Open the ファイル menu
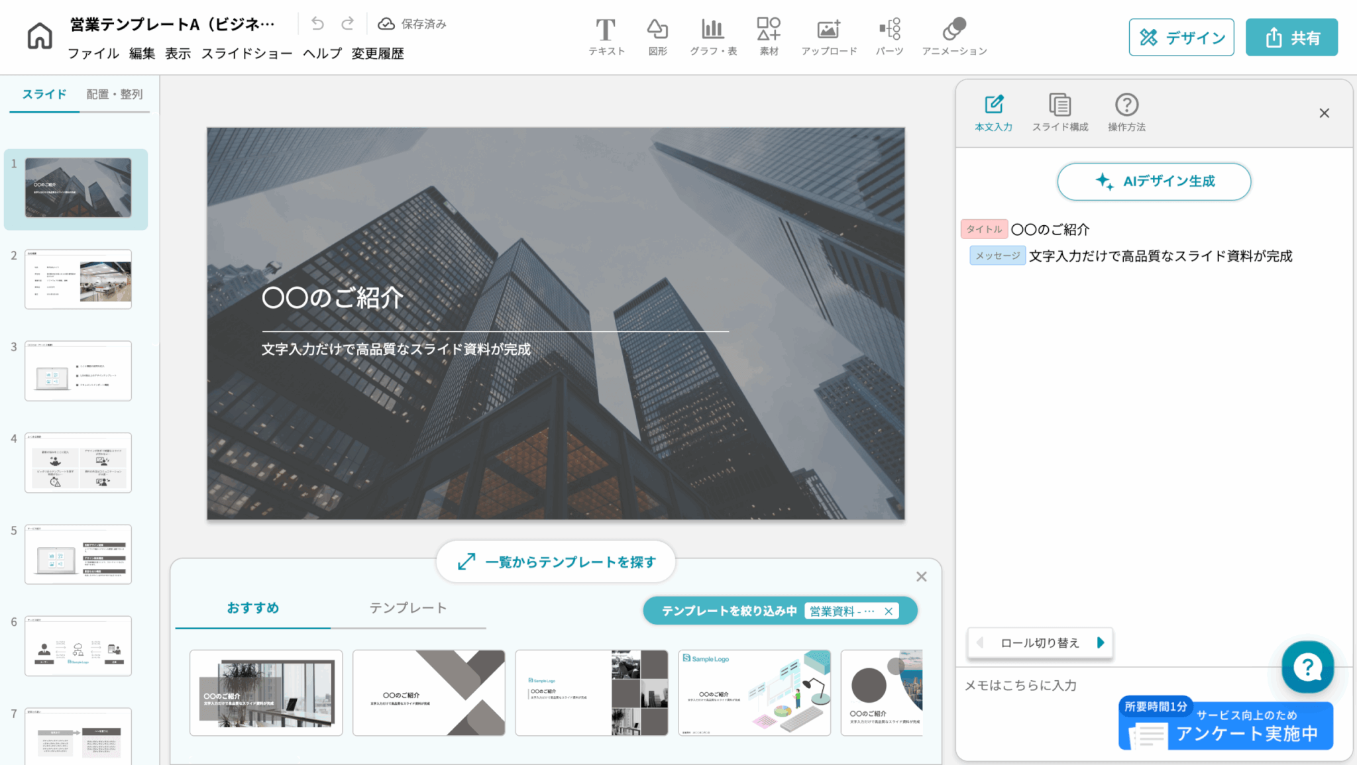Screen dimensions: 1357x765 pyautogui.click(x=93, y=54)
